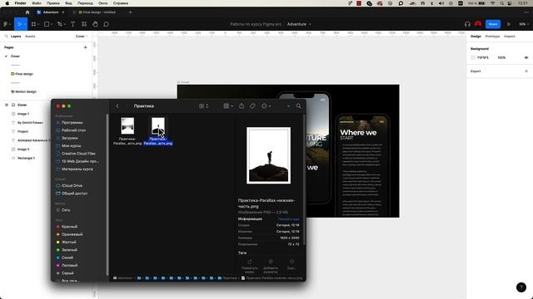Select the first PNG thumbnail in Finder
Screen dimensions: 533x299
point(127,126)
